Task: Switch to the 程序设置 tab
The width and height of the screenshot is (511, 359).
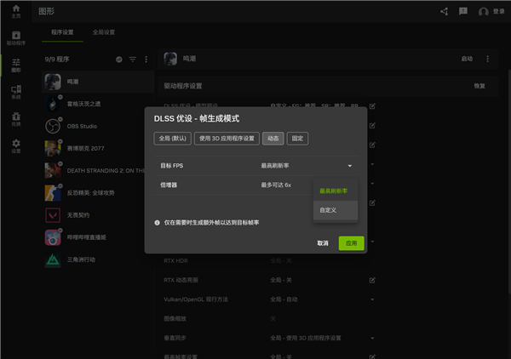Action: point(63,31)
